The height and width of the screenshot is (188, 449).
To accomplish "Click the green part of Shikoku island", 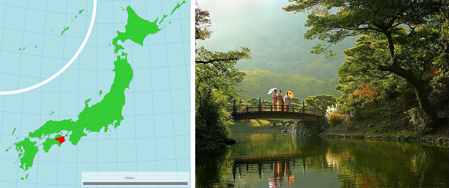I will (48, 144).
